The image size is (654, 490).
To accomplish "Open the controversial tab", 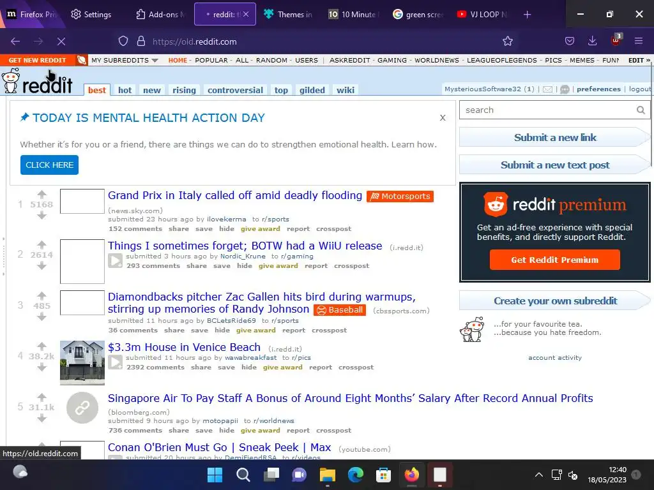I will click(235, 90).
